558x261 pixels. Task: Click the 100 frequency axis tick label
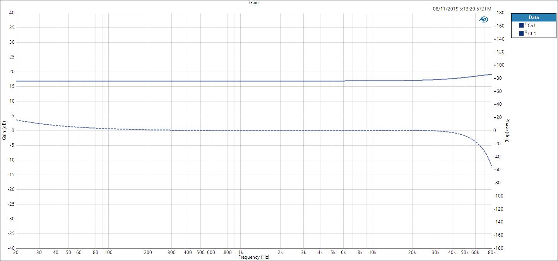[108, 252]
